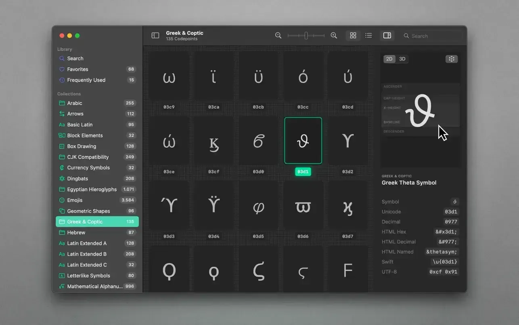Click the fullscreen expand icon in preview panel

(451, 59)
